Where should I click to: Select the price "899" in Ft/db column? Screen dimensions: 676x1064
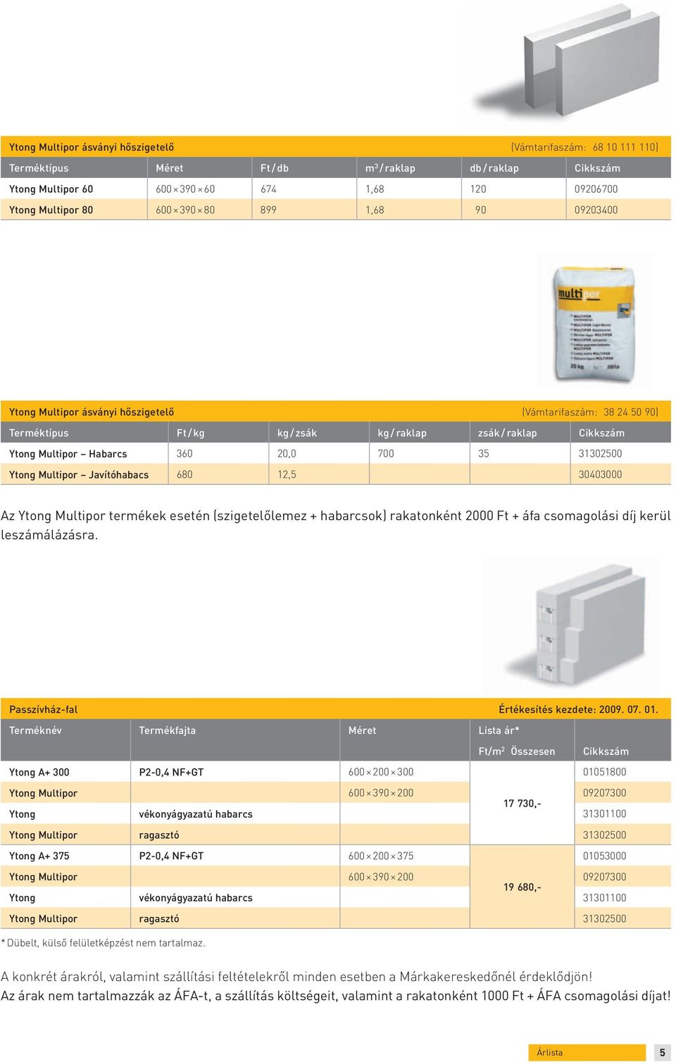(268, 210)
